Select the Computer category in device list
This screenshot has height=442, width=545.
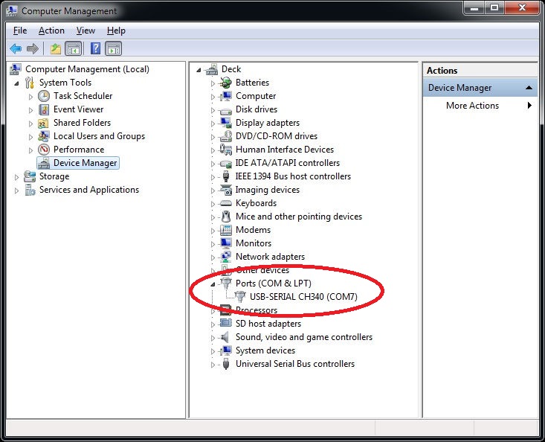pos(256,96)
